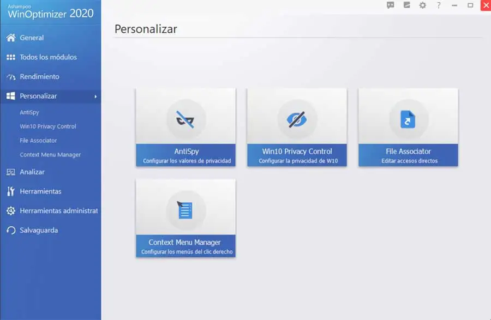Open the Herramientas section label
The width and height of the screenshot is (491, 320).
(40, 191)
